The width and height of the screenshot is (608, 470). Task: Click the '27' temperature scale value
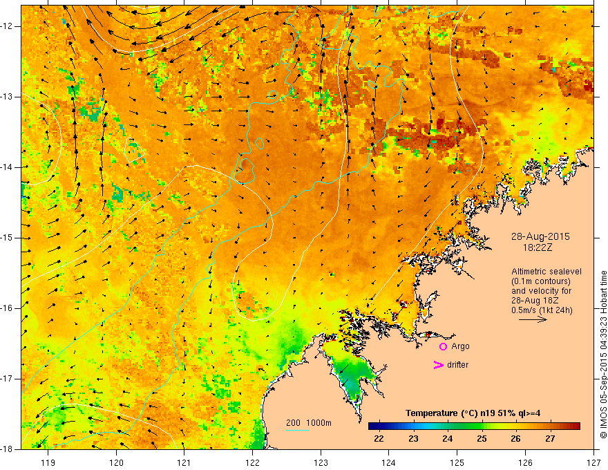pyautogui.click(x=550, y=439)
